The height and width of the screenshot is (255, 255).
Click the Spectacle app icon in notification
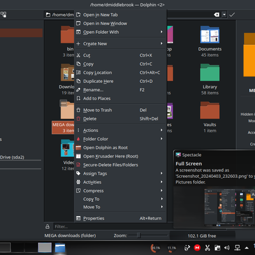(x=178, y=155)
